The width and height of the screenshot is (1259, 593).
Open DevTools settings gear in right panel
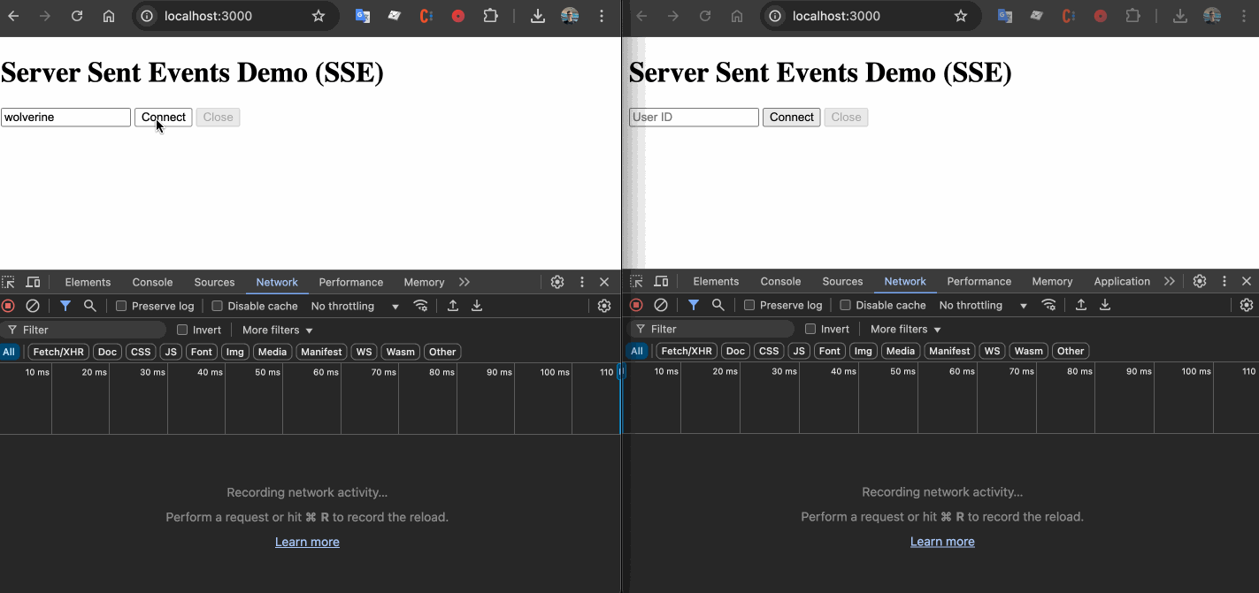click(1200, 281)
